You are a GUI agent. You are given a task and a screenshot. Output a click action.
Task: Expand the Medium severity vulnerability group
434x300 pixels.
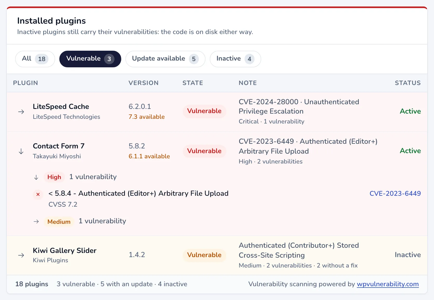coord(36,221)
